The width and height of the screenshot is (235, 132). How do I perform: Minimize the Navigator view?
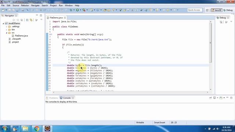37,15
